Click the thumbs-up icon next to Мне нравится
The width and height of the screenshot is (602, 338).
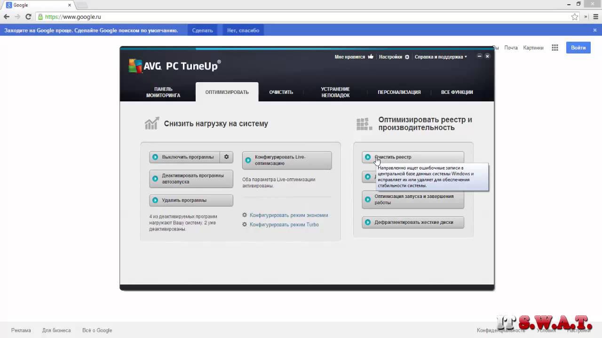pos(371,56)
